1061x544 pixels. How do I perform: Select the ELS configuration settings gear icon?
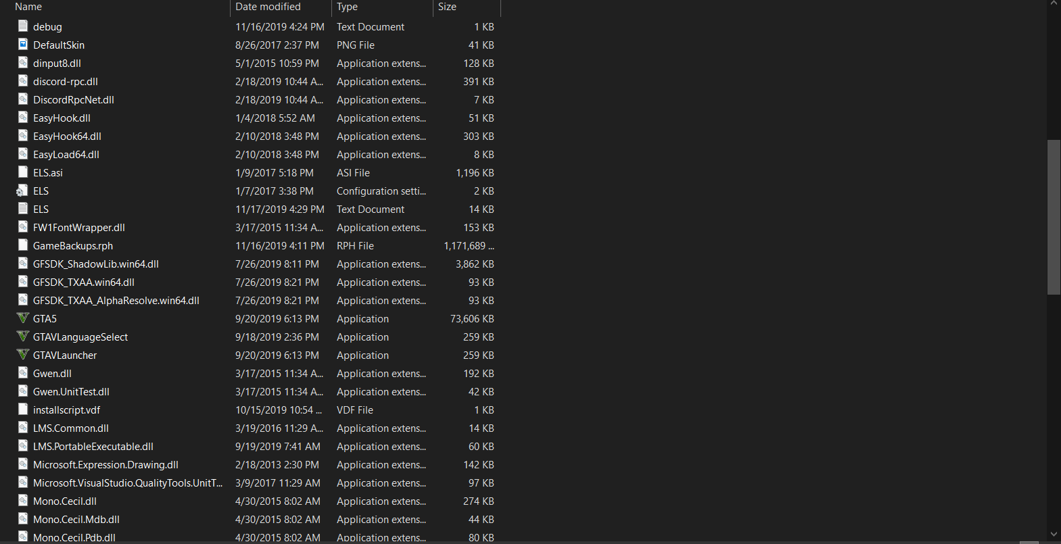(22, 191)
